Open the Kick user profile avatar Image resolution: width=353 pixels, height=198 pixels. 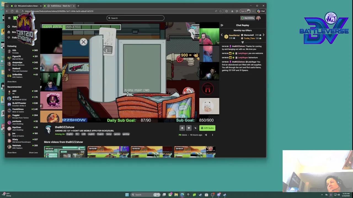click(x=258, y=18)
